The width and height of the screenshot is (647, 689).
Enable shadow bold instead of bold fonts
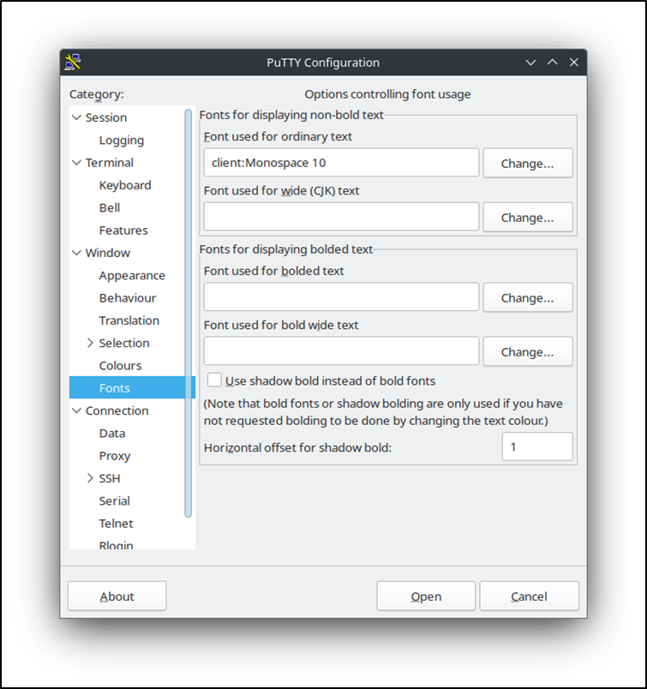pos(214,380)
